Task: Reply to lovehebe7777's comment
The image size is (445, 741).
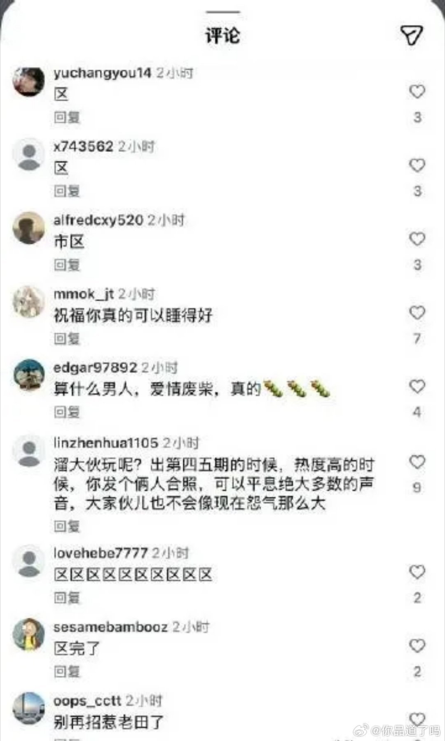Action: pyautogui.click(x=67, y=597)
